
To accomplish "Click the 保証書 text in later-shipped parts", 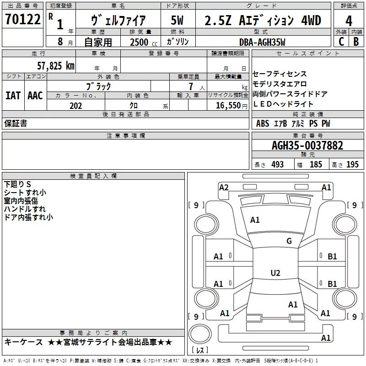I will tap(16, 123).
